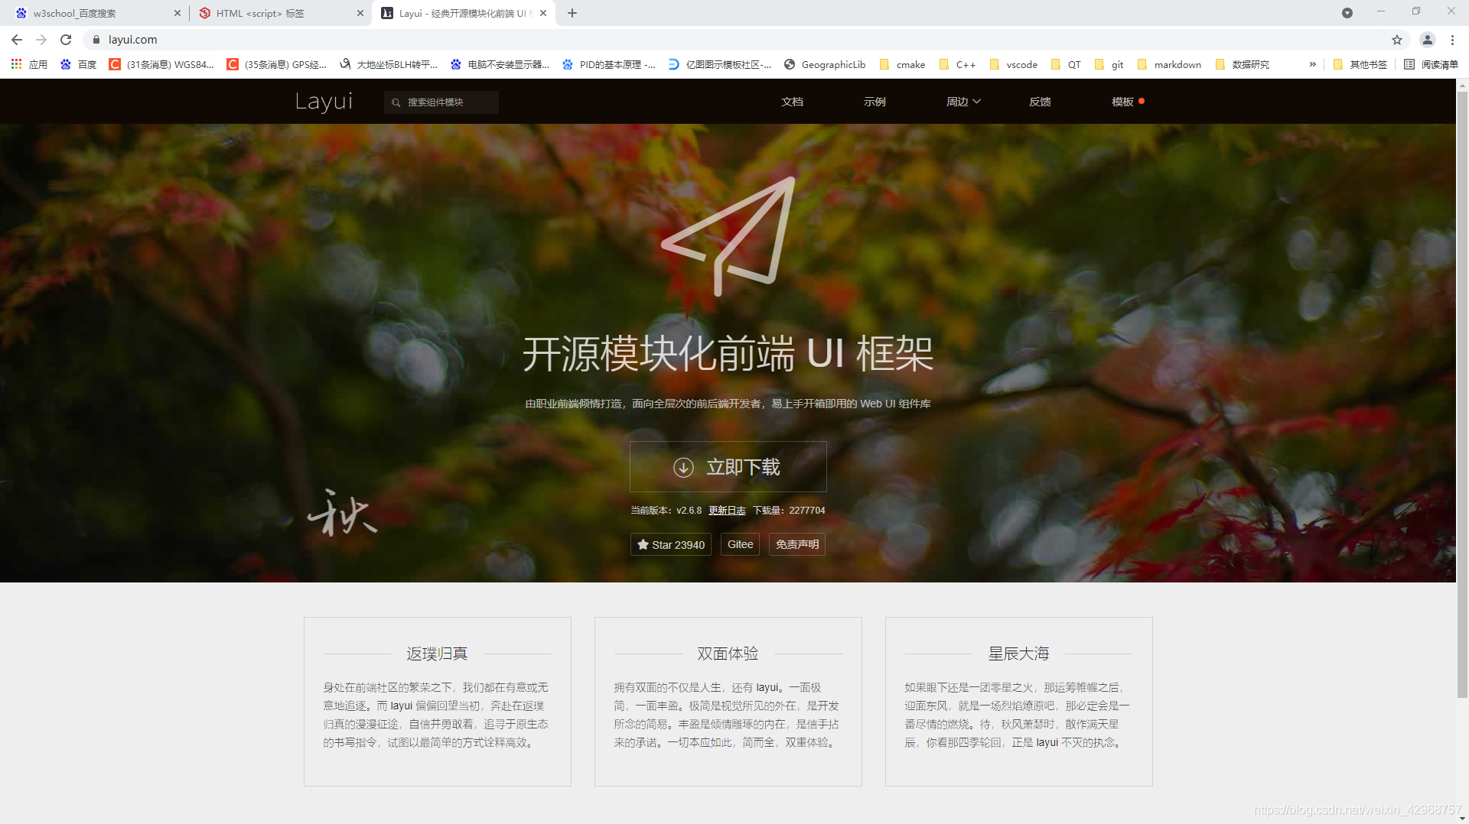Open the GeographicLib bookmark
The image size is (1469, 824).
[x=825, y=64]
